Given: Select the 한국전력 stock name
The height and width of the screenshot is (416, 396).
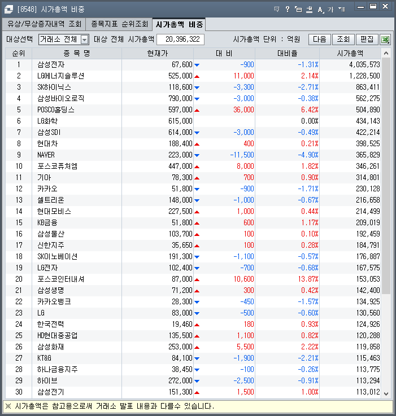Looking at the screenshot, I should (51, 324).
